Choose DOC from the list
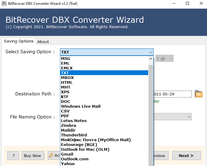This screenshot has height=166, width=207. pyautogui.click(x=104, y=101)
